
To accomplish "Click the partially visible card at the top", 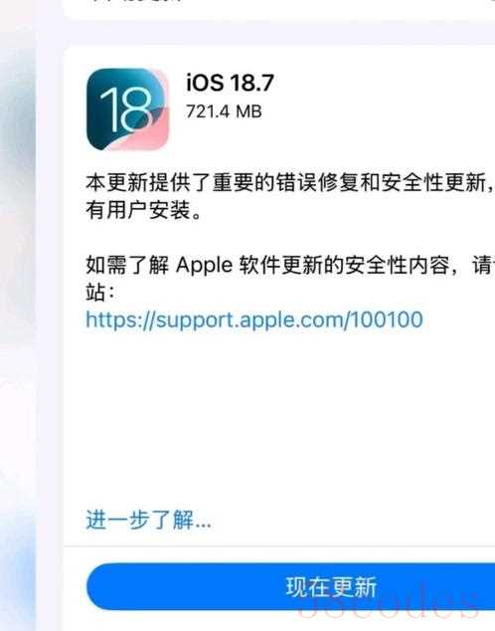I will [x=279, y=8].
